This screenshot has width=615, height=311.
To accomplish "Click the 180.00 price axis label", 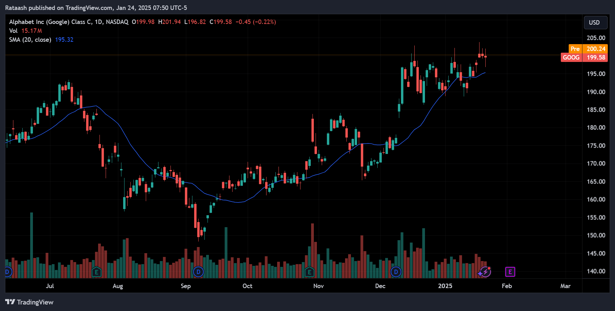I will (596, 128).
